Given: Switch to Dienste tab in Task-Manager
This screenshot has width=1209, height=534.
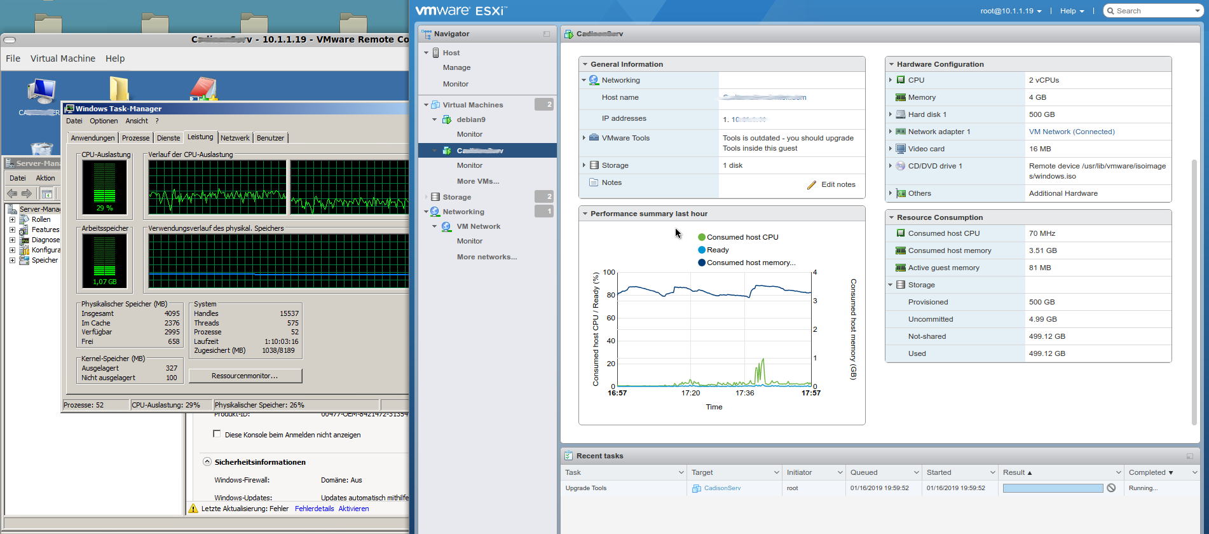Looking at the screenshot, I should pyautogui.click(x=168, y=138).
